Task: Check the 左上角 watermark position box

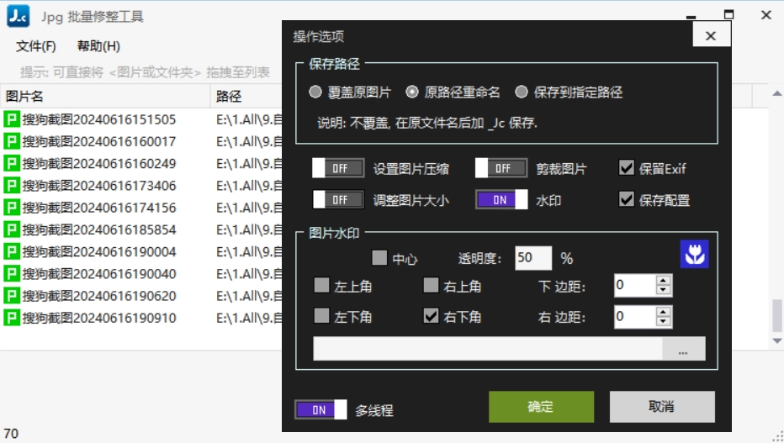Action: pos(321,285)
